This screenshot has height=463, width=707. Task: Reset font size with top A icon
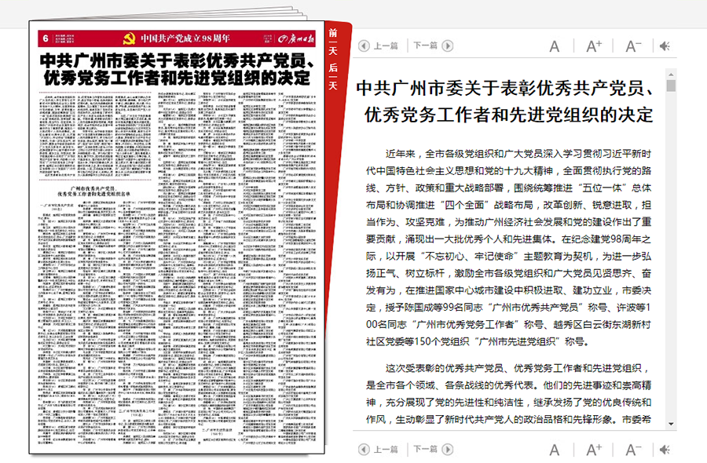click(x=554, y=46)
